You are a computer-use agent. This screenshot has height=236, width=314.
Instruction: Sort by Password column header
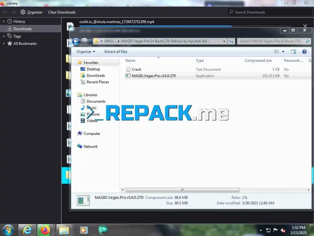click(x=293, y=61)
